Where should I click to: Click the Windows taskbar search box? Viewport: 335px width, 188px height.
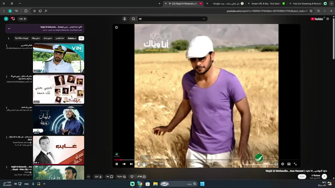coord(178,184)
